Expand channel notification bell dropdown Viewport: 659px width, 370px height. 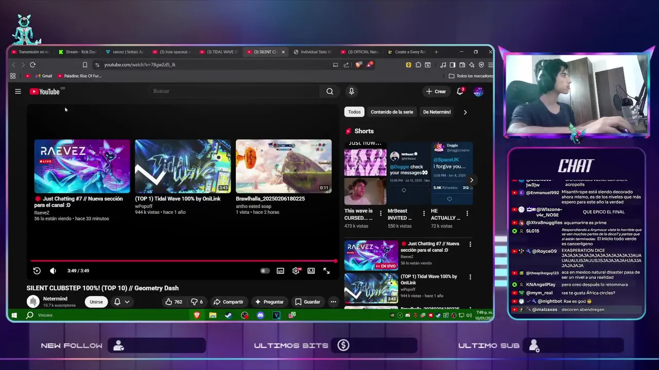pyautogui.click(x=122, y=302)
